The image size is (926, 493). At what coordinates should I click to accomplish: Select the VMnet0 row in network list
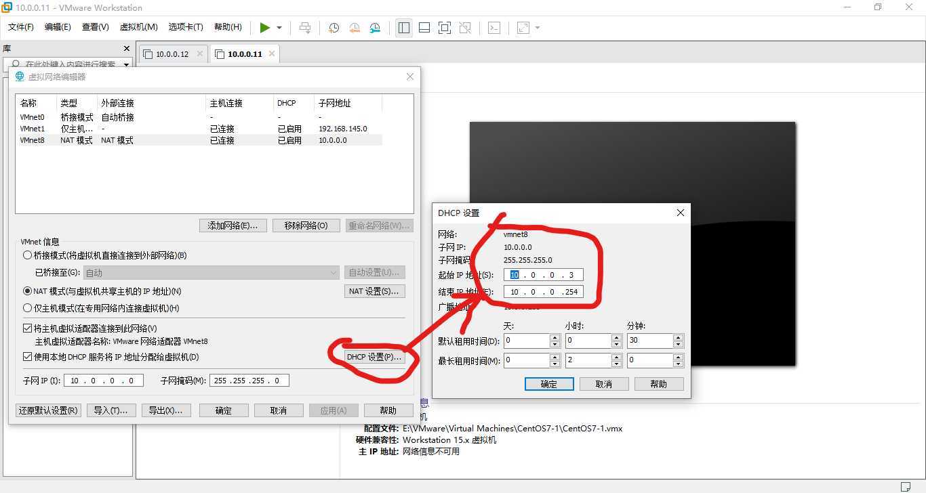[199, 117]
